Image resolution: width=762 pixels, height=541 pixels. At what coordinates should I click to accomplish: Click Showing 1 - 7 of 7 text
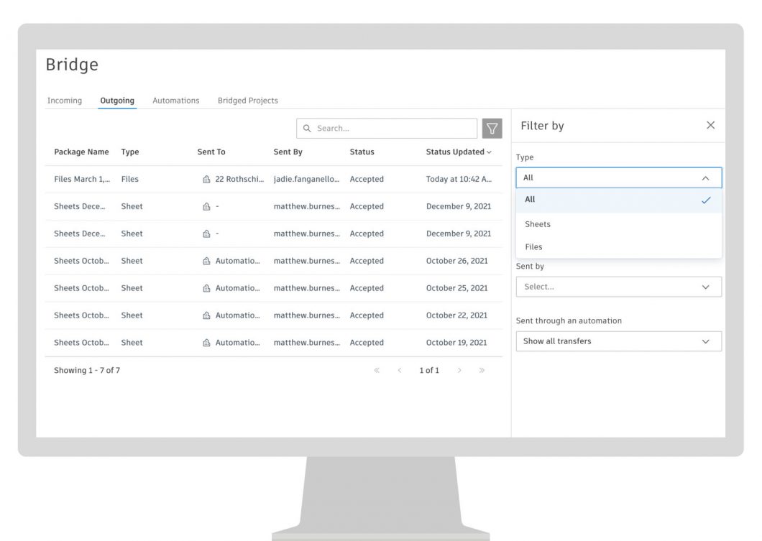(x=87, y=370)
